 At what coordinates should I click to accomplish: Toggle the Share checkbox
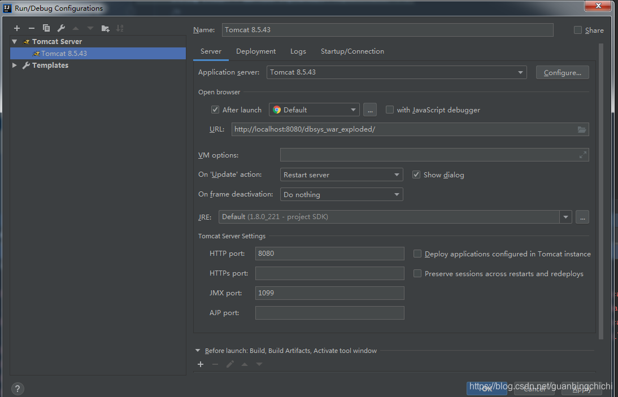(x=578, y=30)
